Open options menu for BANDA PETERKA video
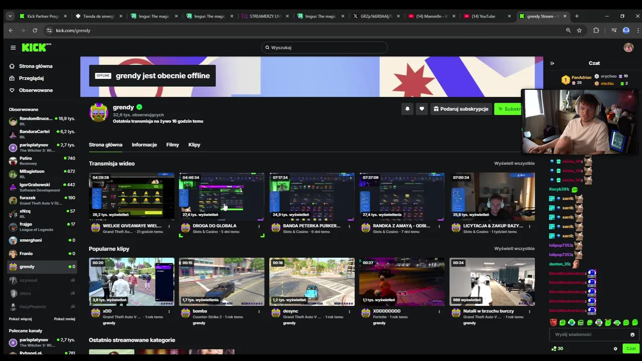This screenshot has width=642, height=361. pos(349,226)
